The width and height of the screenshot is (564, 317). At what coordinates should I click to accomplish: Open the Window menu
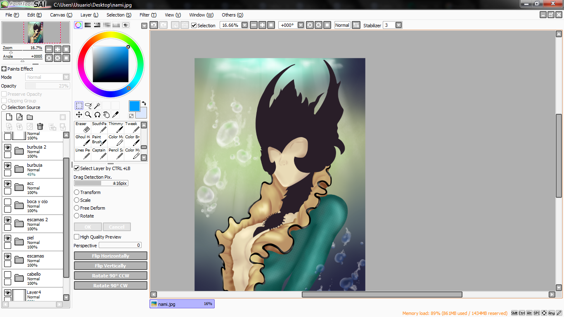click(201, 15)
